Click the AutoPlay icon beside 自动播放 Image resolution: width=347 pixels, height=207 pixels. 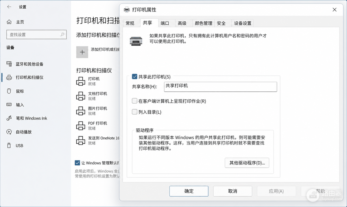(x=9, y=132)
